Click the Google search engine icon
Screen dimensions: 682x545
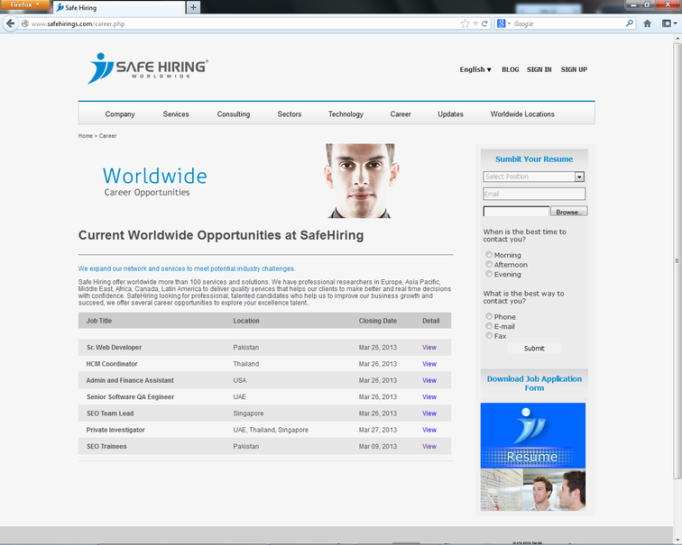(x=501, y=23)
